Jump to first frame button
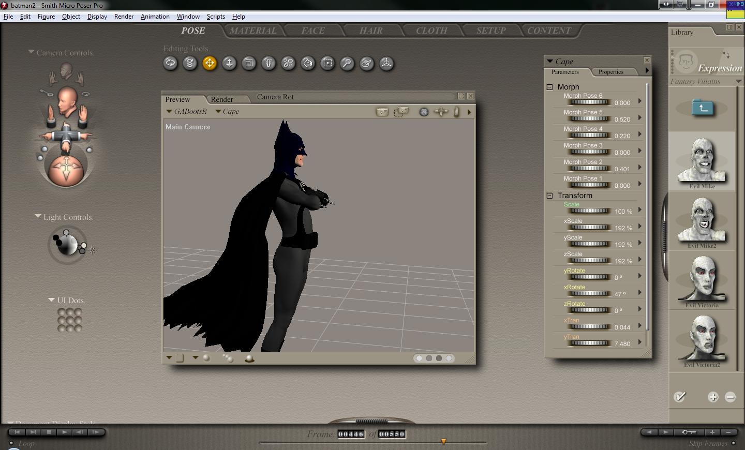745x450 pixels. tap(17, 432)
